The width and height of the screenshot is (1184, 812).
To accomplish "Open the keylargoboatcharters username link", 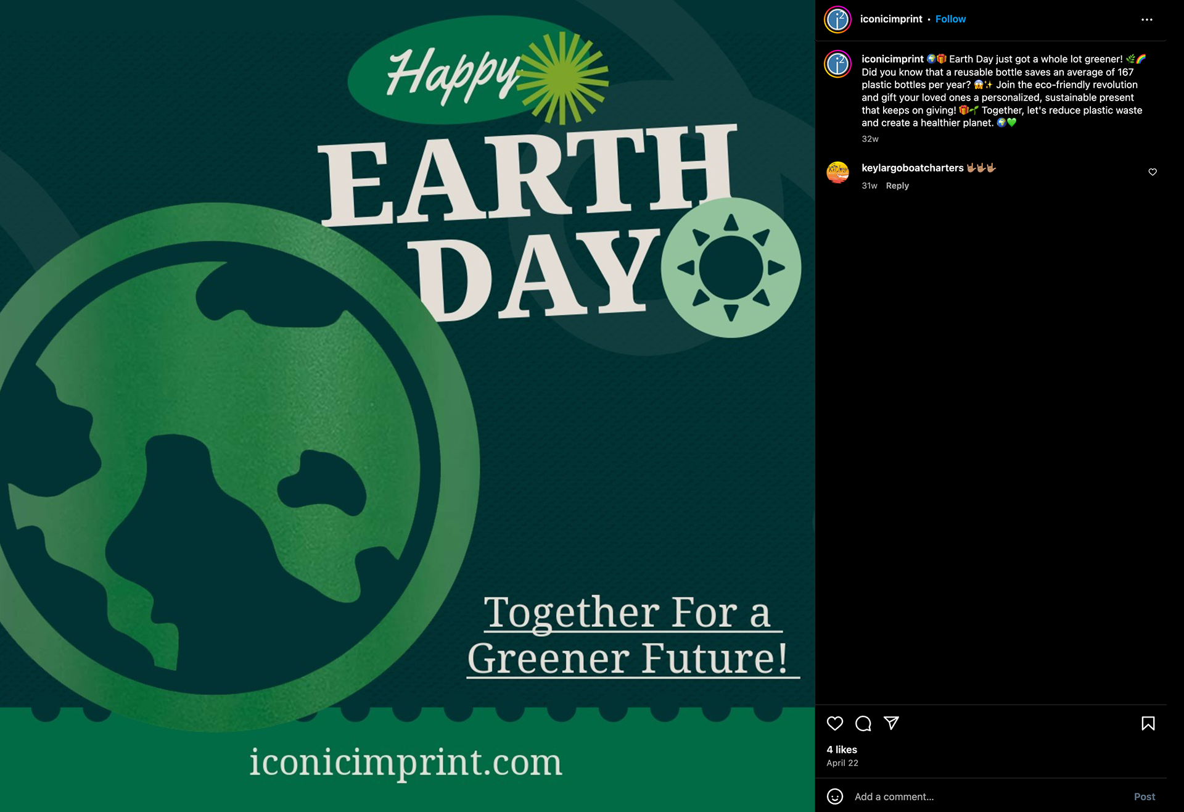I will point(912,168).
